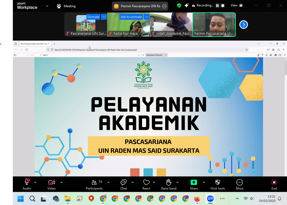The image size is (287, 205).
Task: Click Unmute on Pascasarjana UIN Sur tile
Action: click(93, 17)
